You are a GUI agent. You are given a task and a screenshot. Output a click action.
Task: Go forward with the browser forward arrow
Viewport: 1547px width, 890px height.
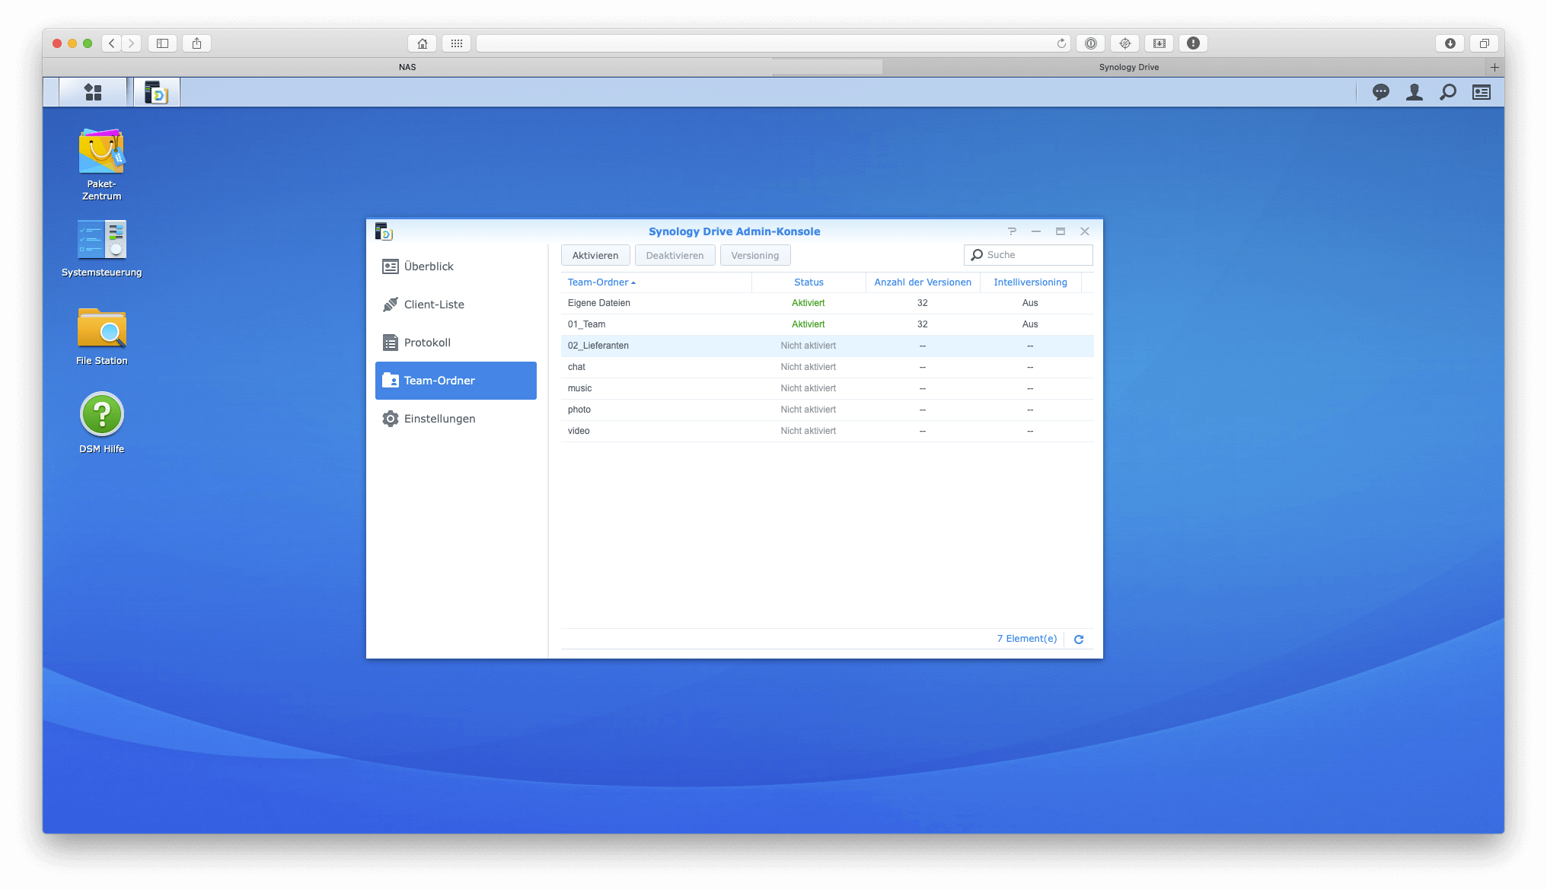tap(132, 43)
